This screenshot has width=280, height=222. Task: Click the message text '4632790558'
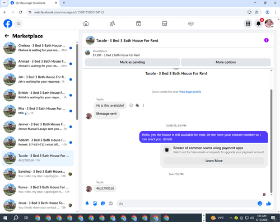point(105,188)
